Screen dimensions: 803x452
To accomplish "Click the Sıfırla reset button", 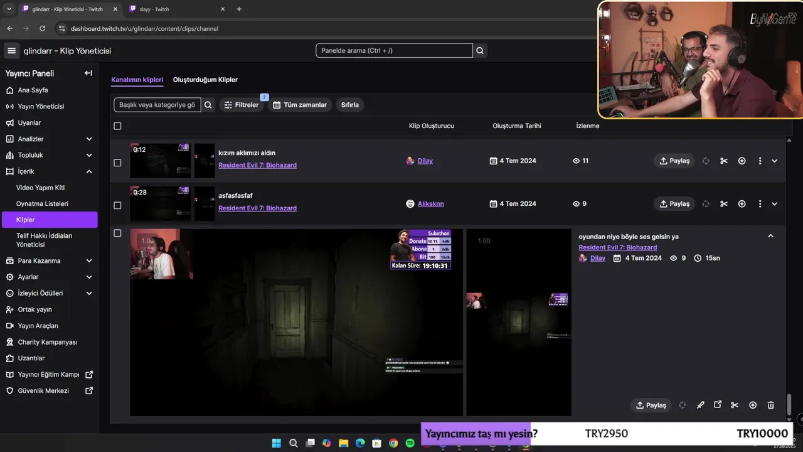I will (350, 105).
